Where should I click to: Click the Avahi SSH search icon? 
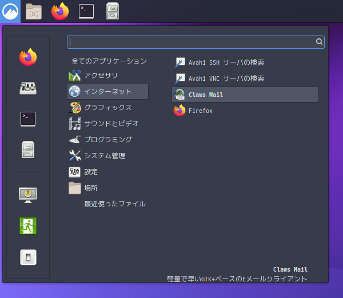coord(180,62)
